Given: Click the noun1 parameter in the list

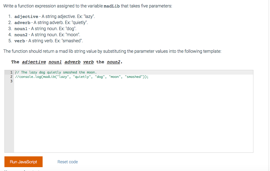Looking at the screenshot, I should pos(21,28).
